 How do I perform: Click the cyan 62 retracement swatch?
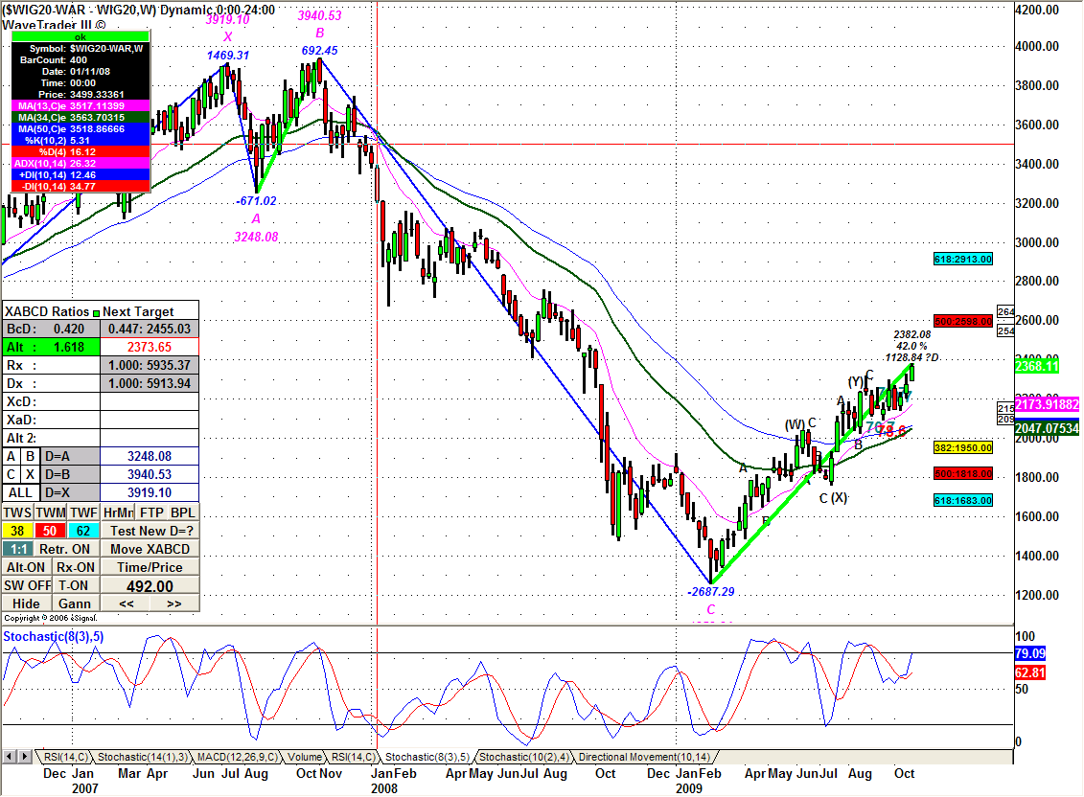[x=83, y=531]
